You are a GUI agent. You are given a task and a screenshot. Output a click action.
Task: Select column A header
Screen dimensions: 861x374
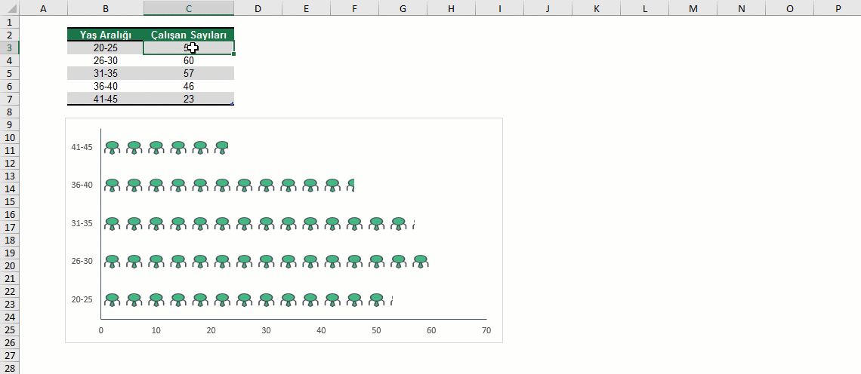tap(44, 8)
